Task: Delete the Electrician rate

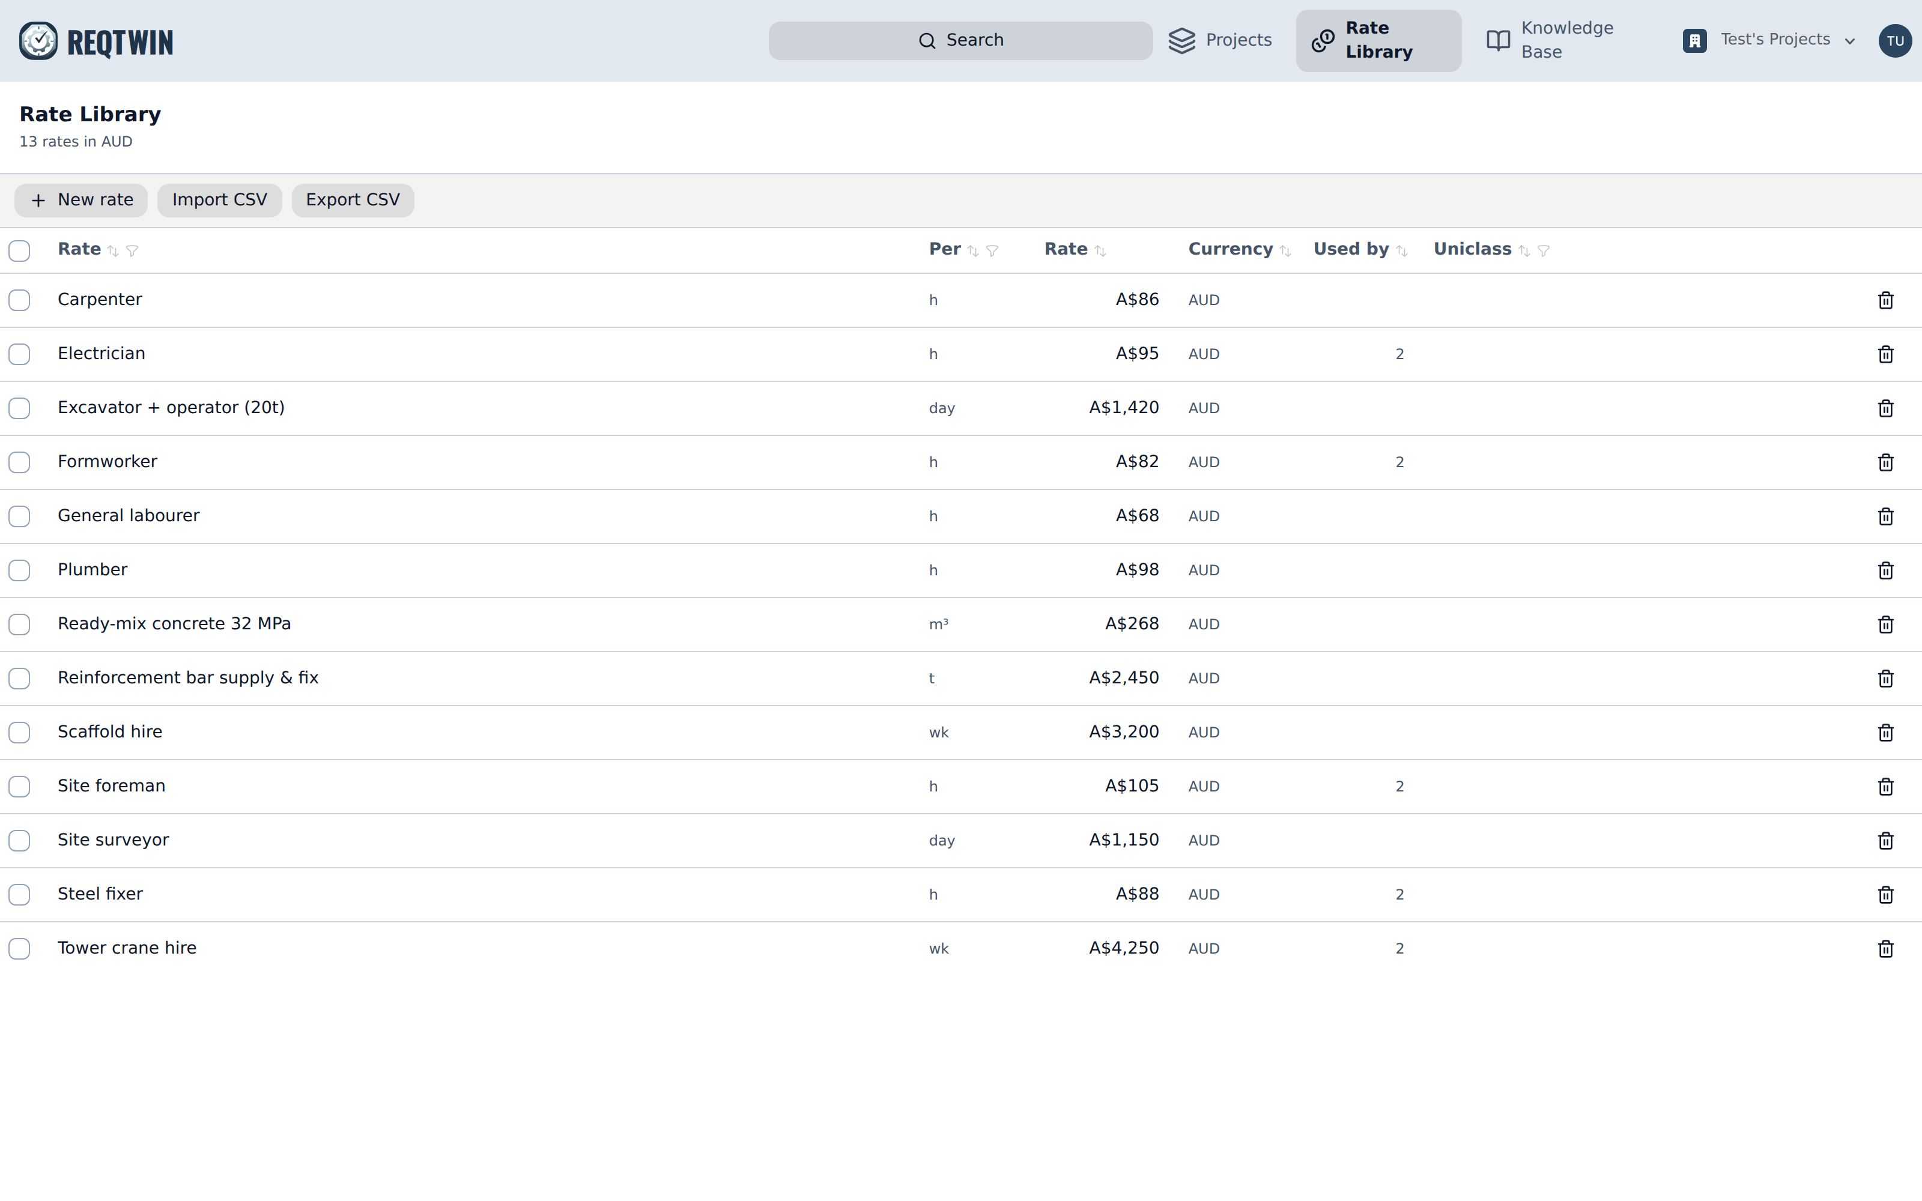Action: 1885,354
